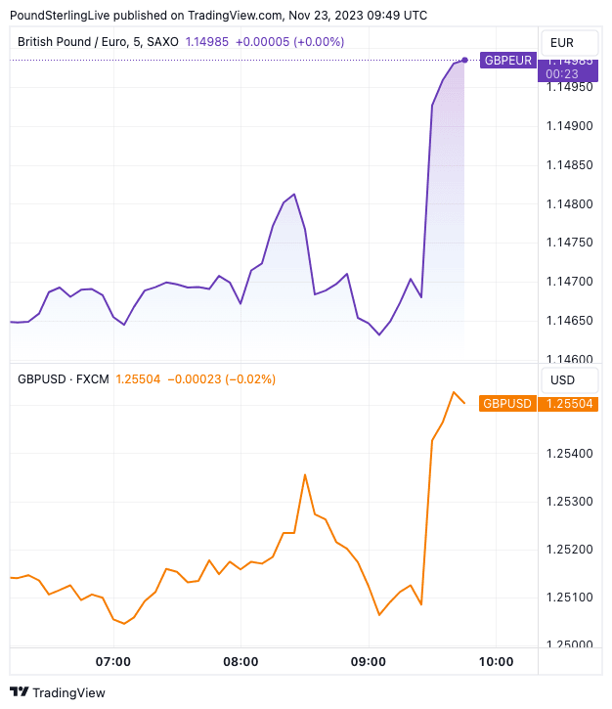Click the orange 1.25504 price axis tag

pos(570,404)
